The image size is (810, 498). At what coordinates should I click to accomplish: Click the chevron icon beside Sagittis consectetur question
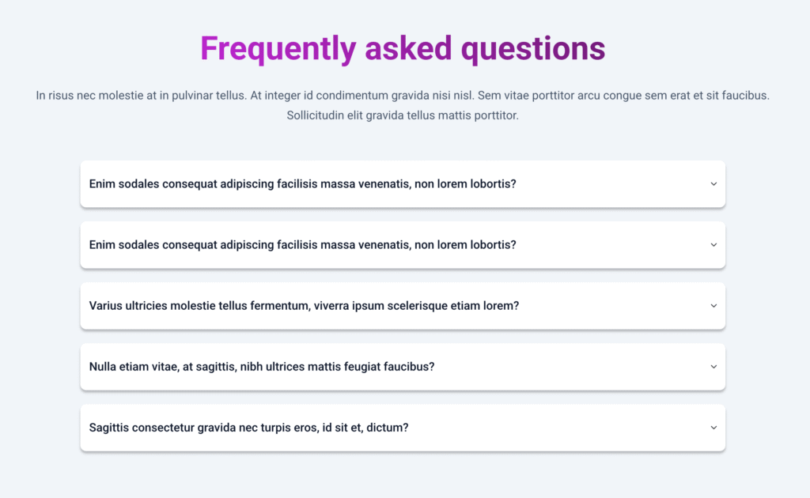[713, 428]
